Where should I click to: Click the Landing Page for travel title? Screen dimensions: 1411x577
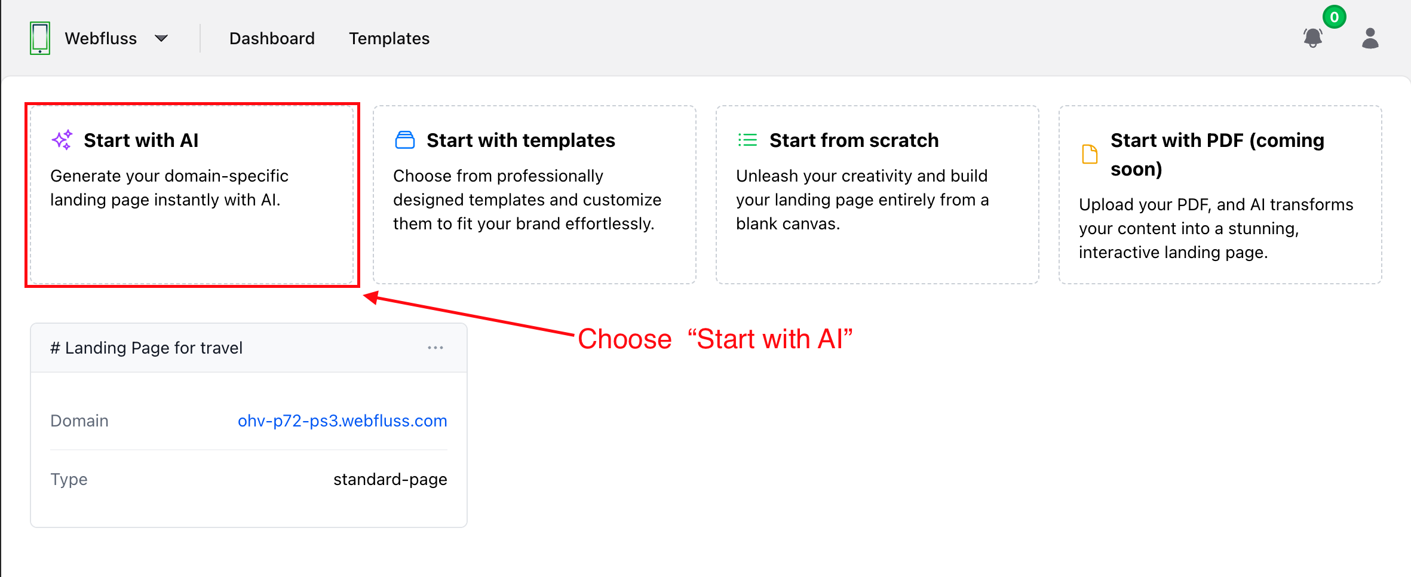[146, 348]
